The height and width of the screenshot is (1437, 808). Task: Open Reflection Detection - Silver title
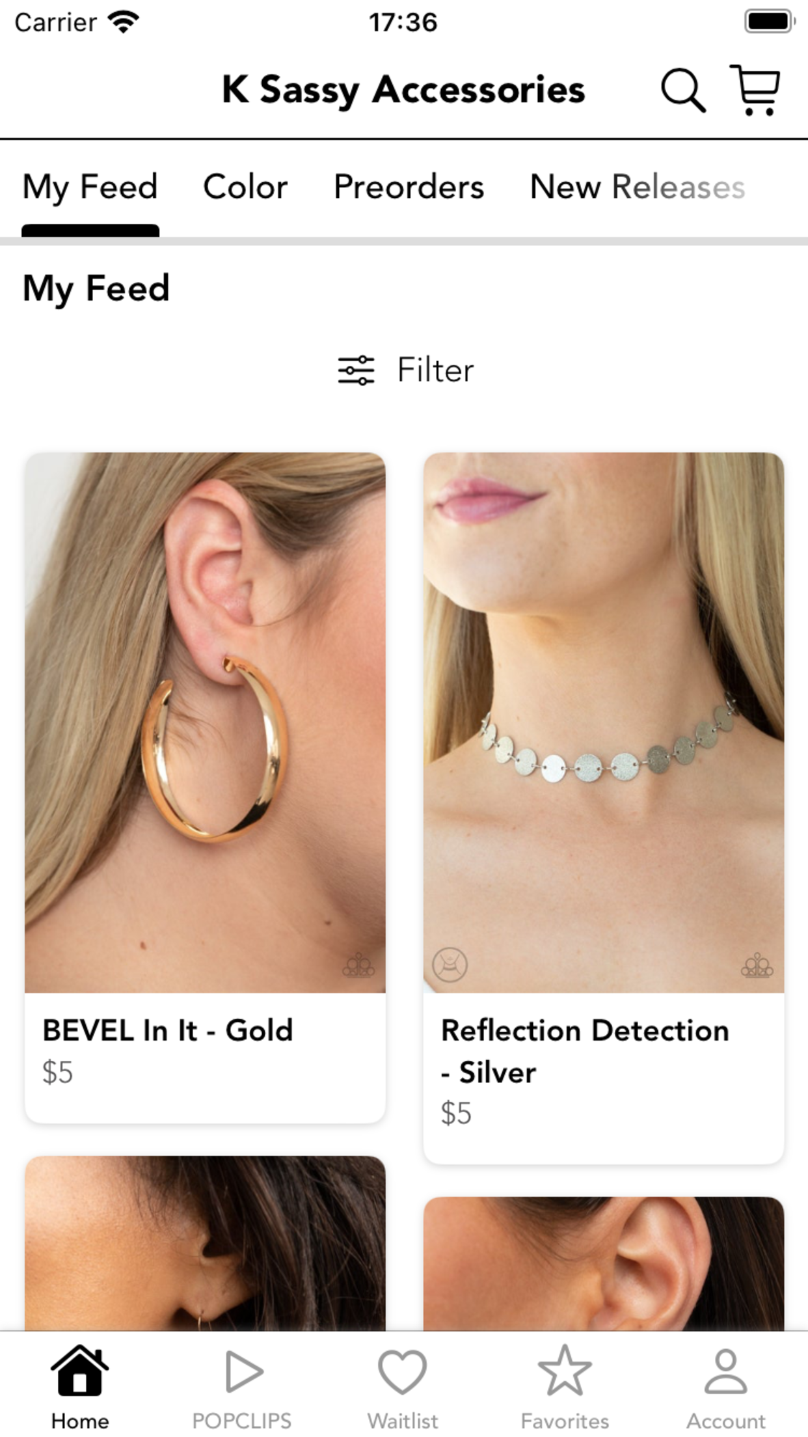click(x=585, y=1051)
